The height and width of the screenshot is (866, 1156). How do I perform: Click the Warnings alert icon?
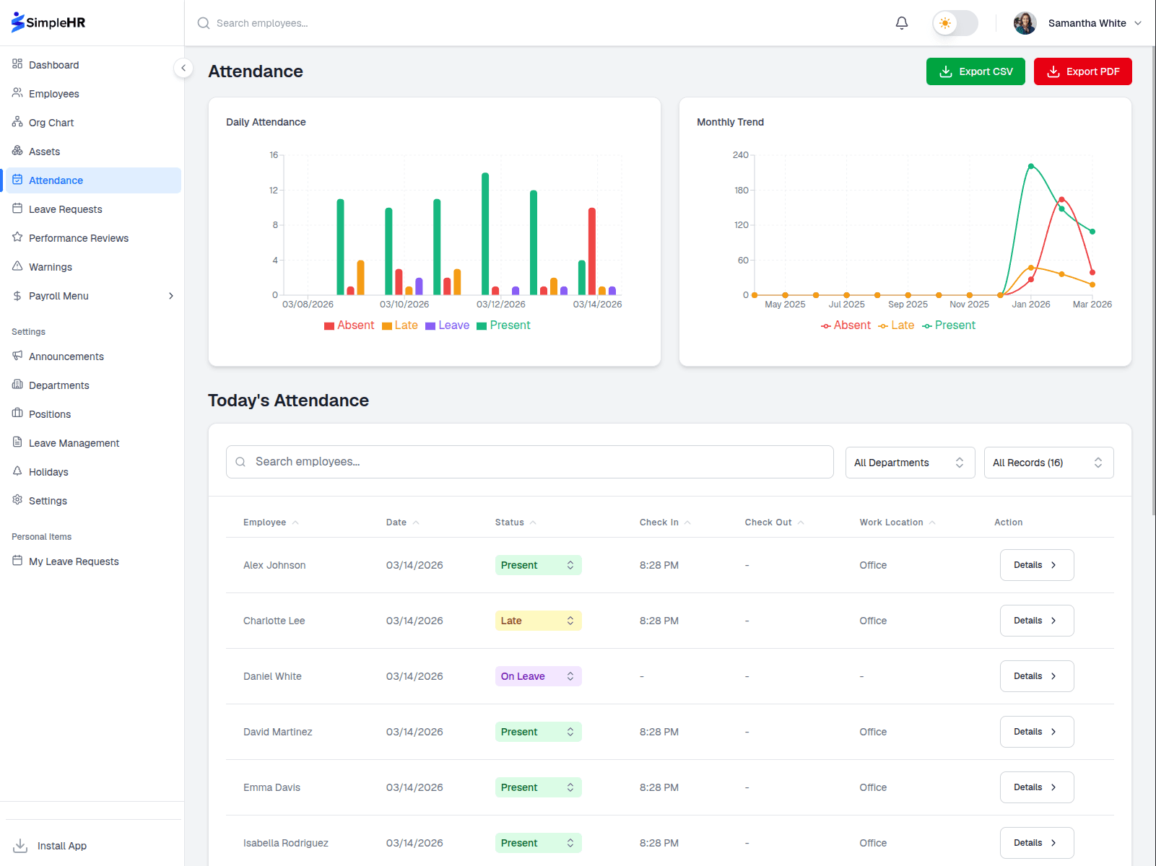point(17,266)
